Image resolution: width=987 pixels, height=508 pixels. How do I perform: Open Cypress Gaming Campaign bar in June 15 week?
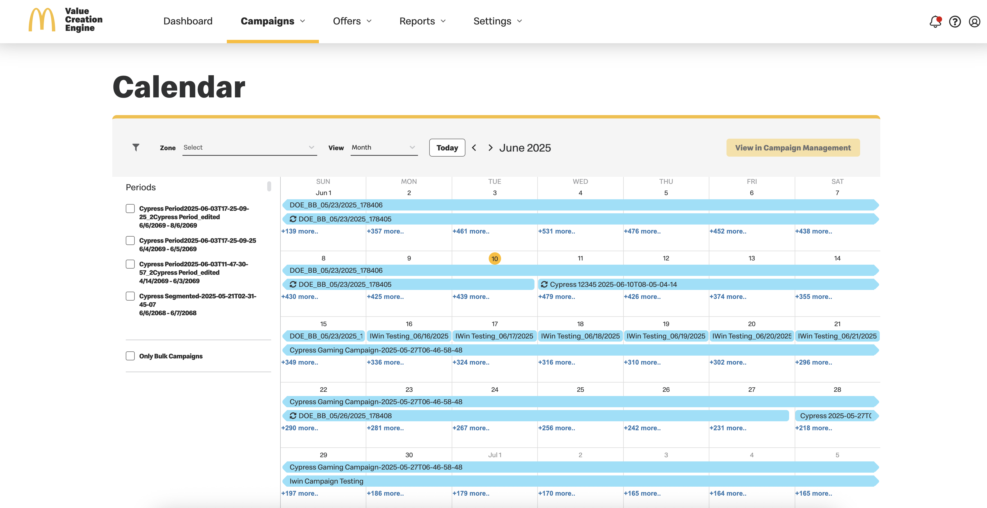point(581,350)
